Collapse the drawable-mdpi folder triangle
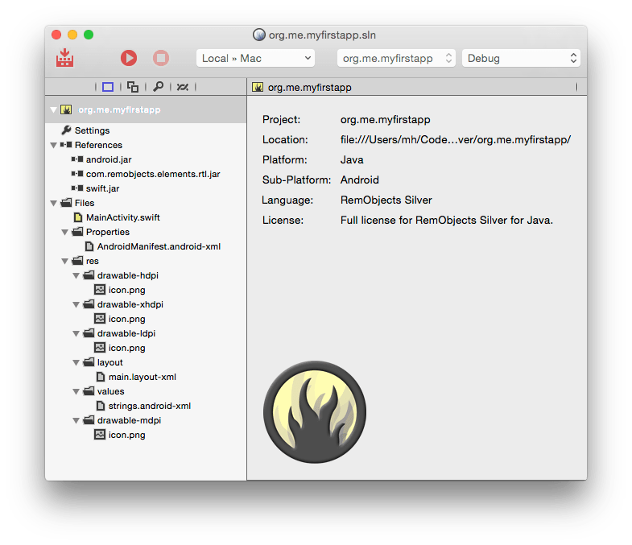The height and width of the screenshot is (545, 632). click(76, 421)
